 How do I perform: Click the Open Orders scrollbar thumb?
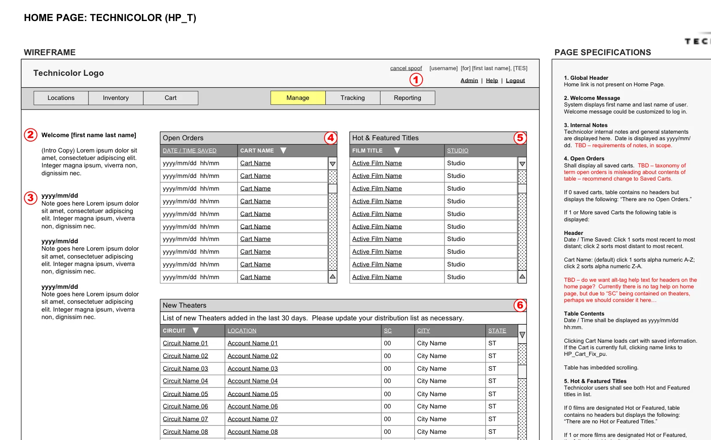pos(333,188)
